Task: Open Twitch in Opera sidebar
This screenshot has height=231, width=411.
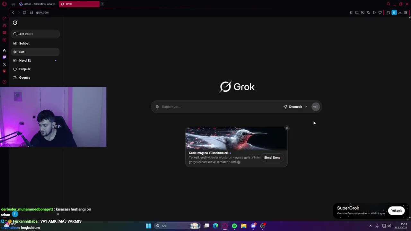Action: pyautogui.click(x=4, y=57)
